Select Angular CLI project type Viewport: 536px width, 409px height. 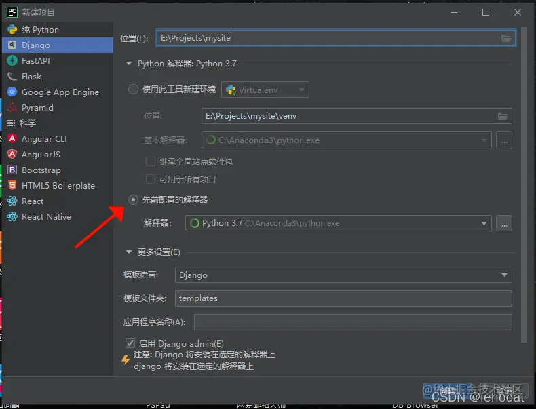tap(58, 139)
